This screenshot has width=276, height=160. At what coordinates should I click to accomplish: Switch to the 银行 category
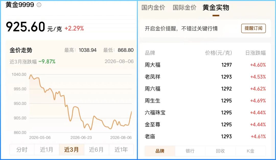[190, 151]
